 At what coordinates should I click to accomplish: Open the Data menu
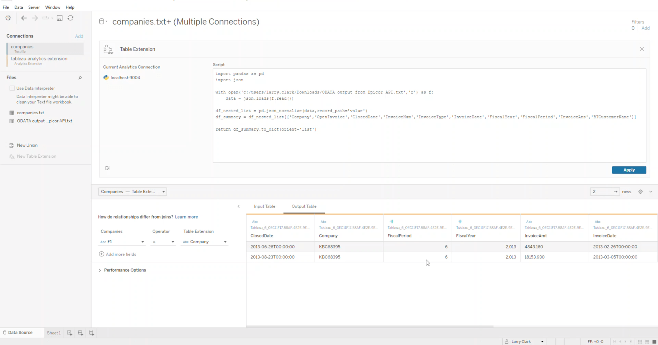point(18,7)
